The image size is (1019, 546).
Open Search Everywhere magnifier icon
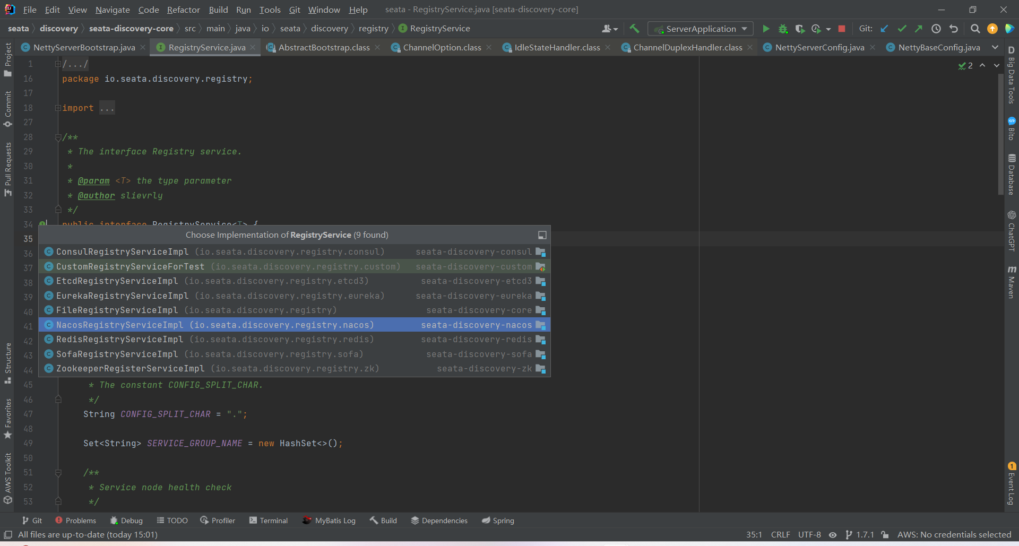pyautogui.click(x=975, y=29)
